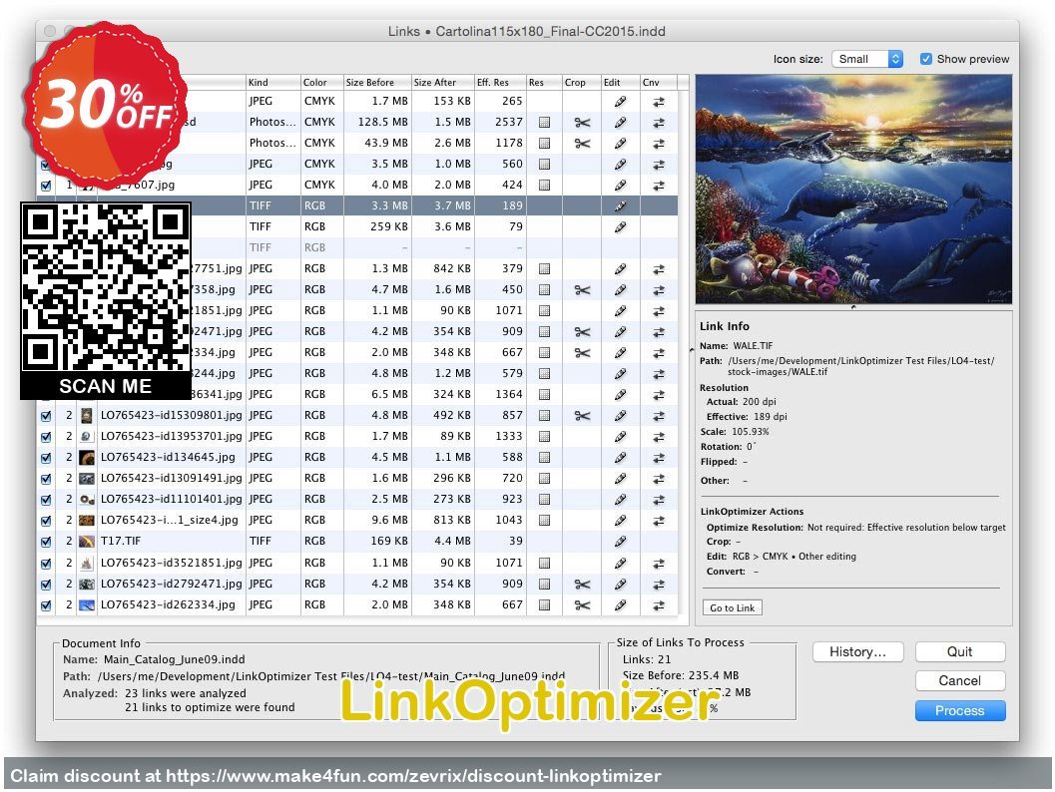The width and height of the screenshot is (1055, 792).
Task: Uncheck the checkbox for the _7607.jpg row
Action: coord(46,186)
